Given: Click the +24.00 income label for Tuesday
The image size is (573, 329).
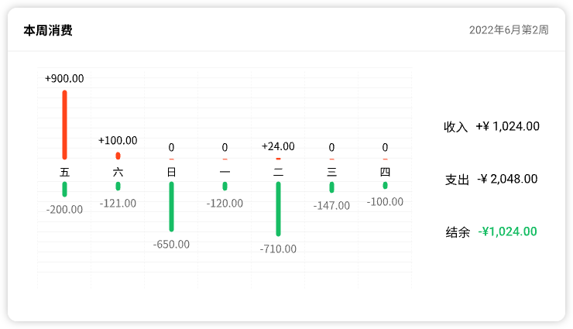Looking at the screenshot, I should 278,146.
